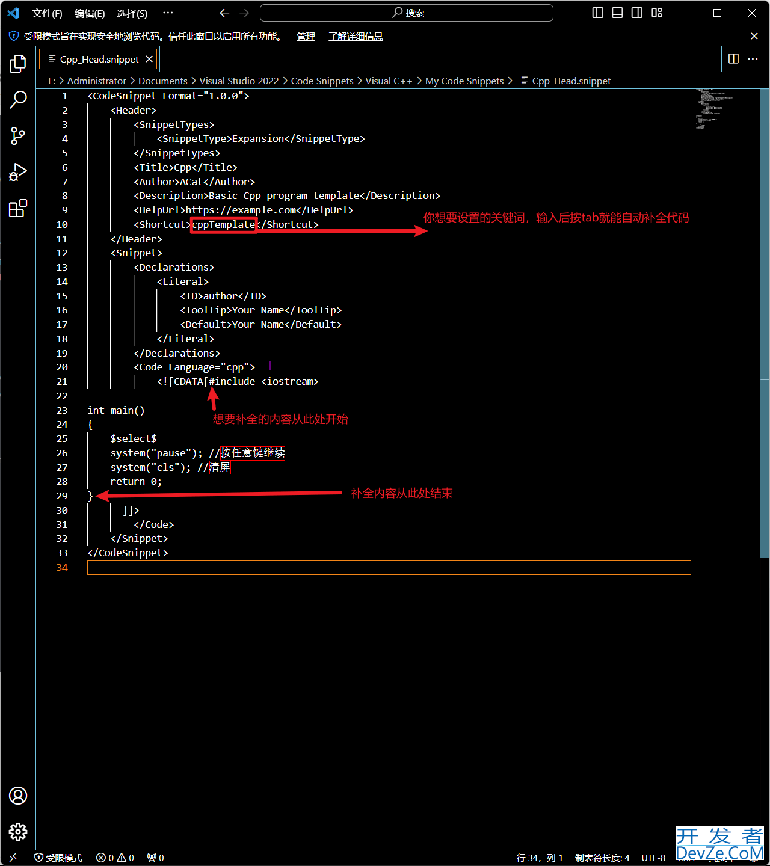
Task: Click the E: drive breadcrumb
Action: click(x=52, y=81)
